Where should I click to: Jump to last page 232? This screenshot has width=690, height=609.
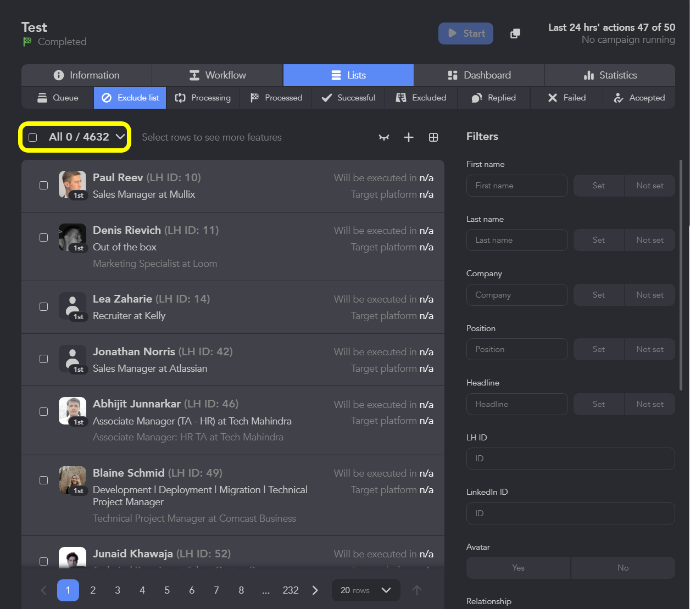pyautogui.click(x=291, y=590)
